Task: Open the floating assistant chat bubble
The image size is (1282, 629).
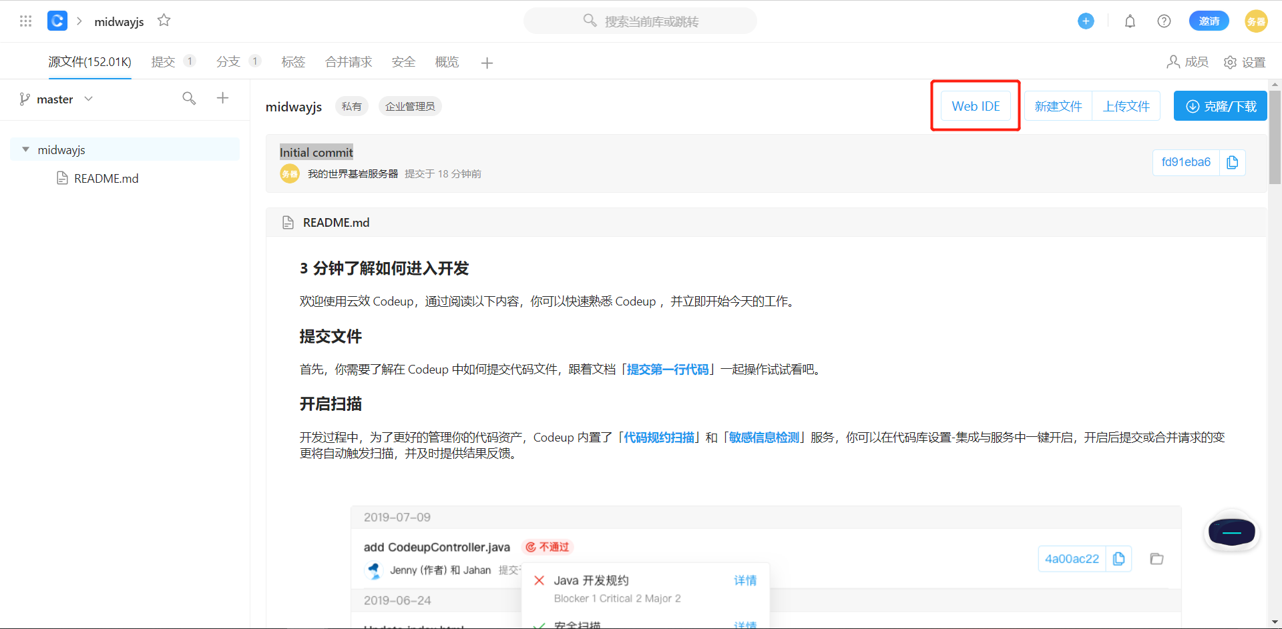Action: [x=1231, y=532]
